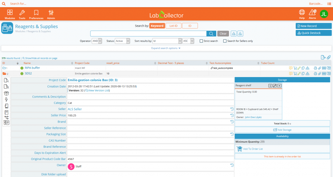
Task: Print the RIPA buffer record
Action: (315, 68)
